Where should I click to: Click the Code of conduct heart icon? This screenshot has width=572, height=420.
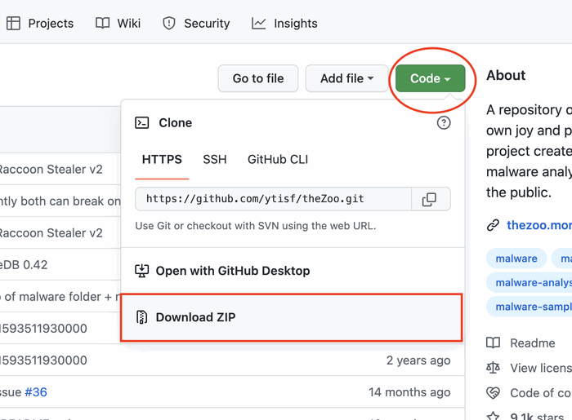point(494,393)
